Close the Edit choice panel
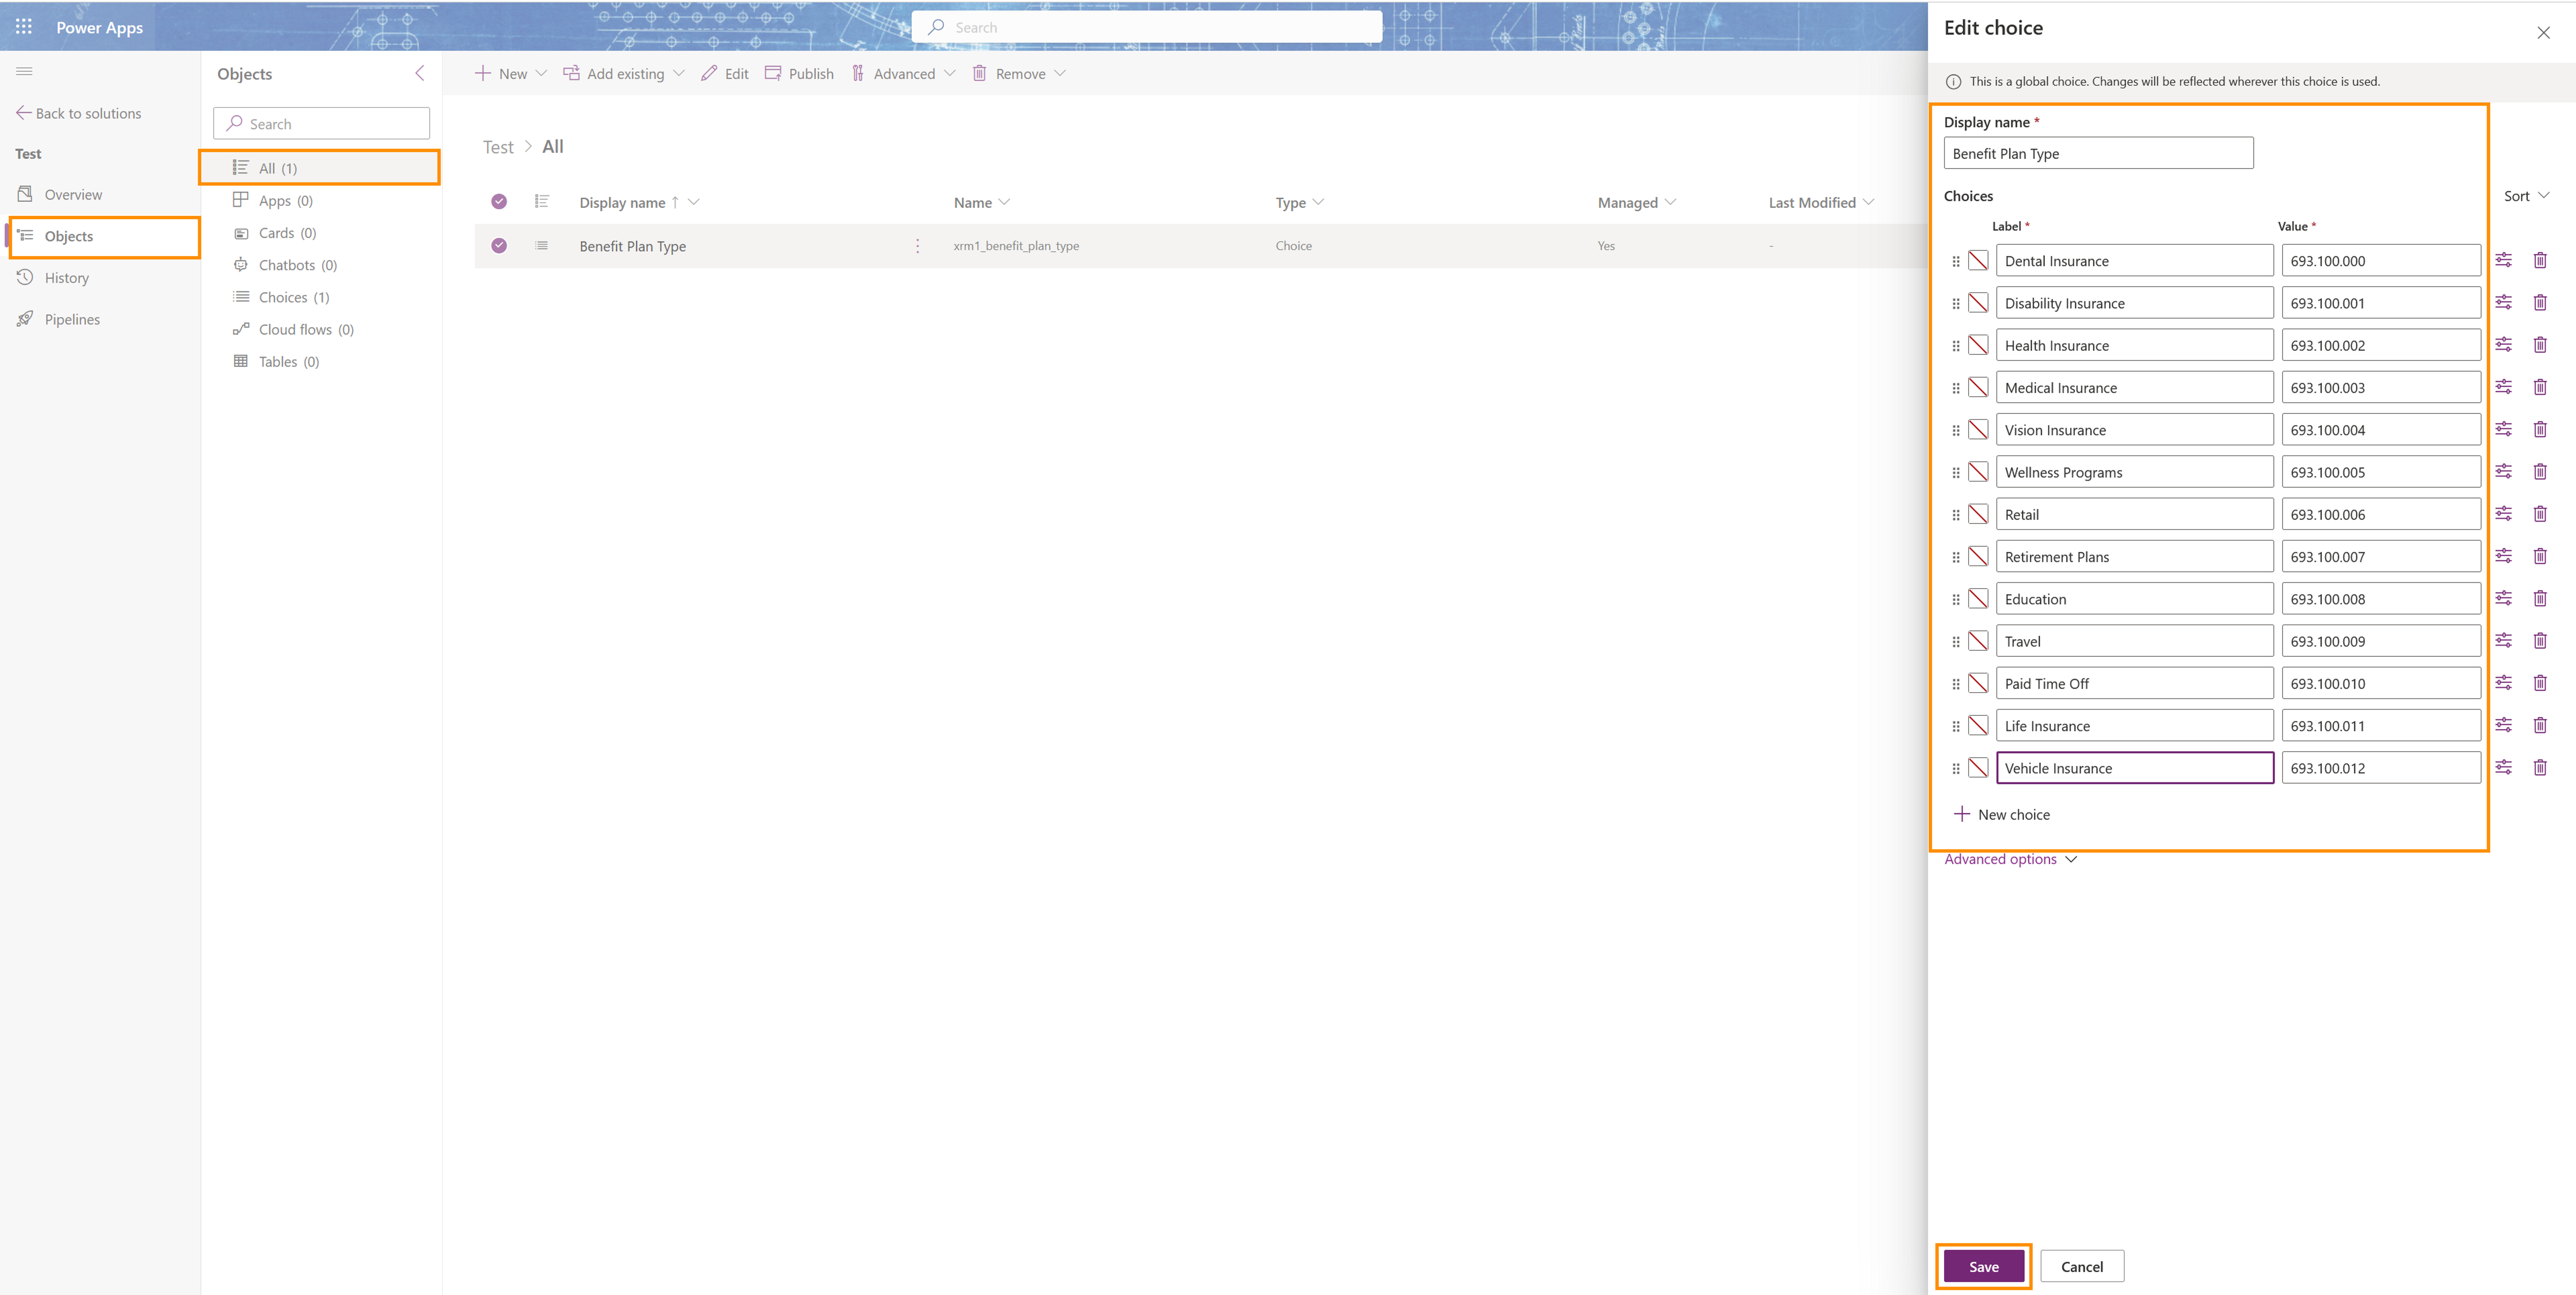Image resolution: width=2576 pixels, height=1295 pixels. [x=2543, y=32]
